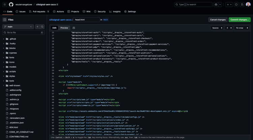Collapse the Files tree side panel

[x=5, y=20]
